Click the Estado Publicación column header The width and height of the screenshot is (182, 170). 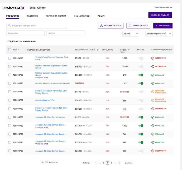[x=161, y=50]
